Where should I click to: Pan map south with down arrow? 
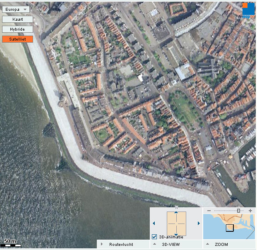[176, 234]
